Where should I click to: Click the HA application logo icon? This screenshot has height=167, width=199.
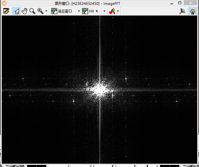click(x=4, y=3)
